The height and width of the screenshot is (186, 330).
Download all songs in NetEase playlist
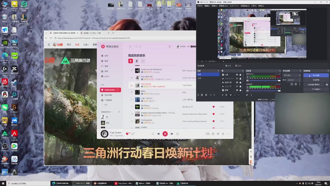137,61
